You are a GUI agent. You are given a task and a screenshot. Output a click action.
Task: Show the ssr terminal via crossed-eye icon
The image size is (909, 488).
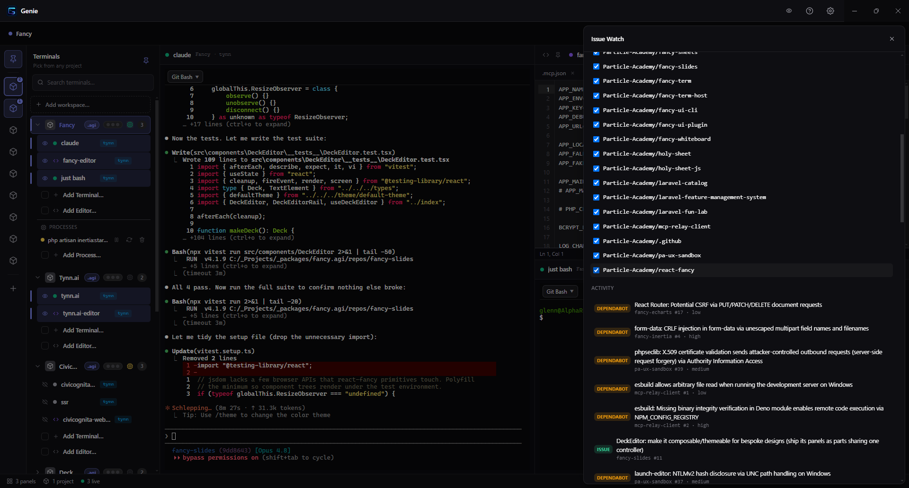(x=45, y=402)
